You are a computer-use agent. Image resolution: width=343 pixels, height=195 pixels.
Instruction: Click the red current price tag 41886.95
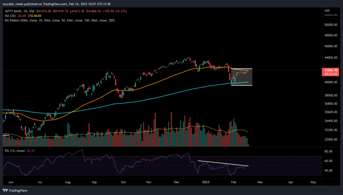pyautogui.click(x=331, y=70)
